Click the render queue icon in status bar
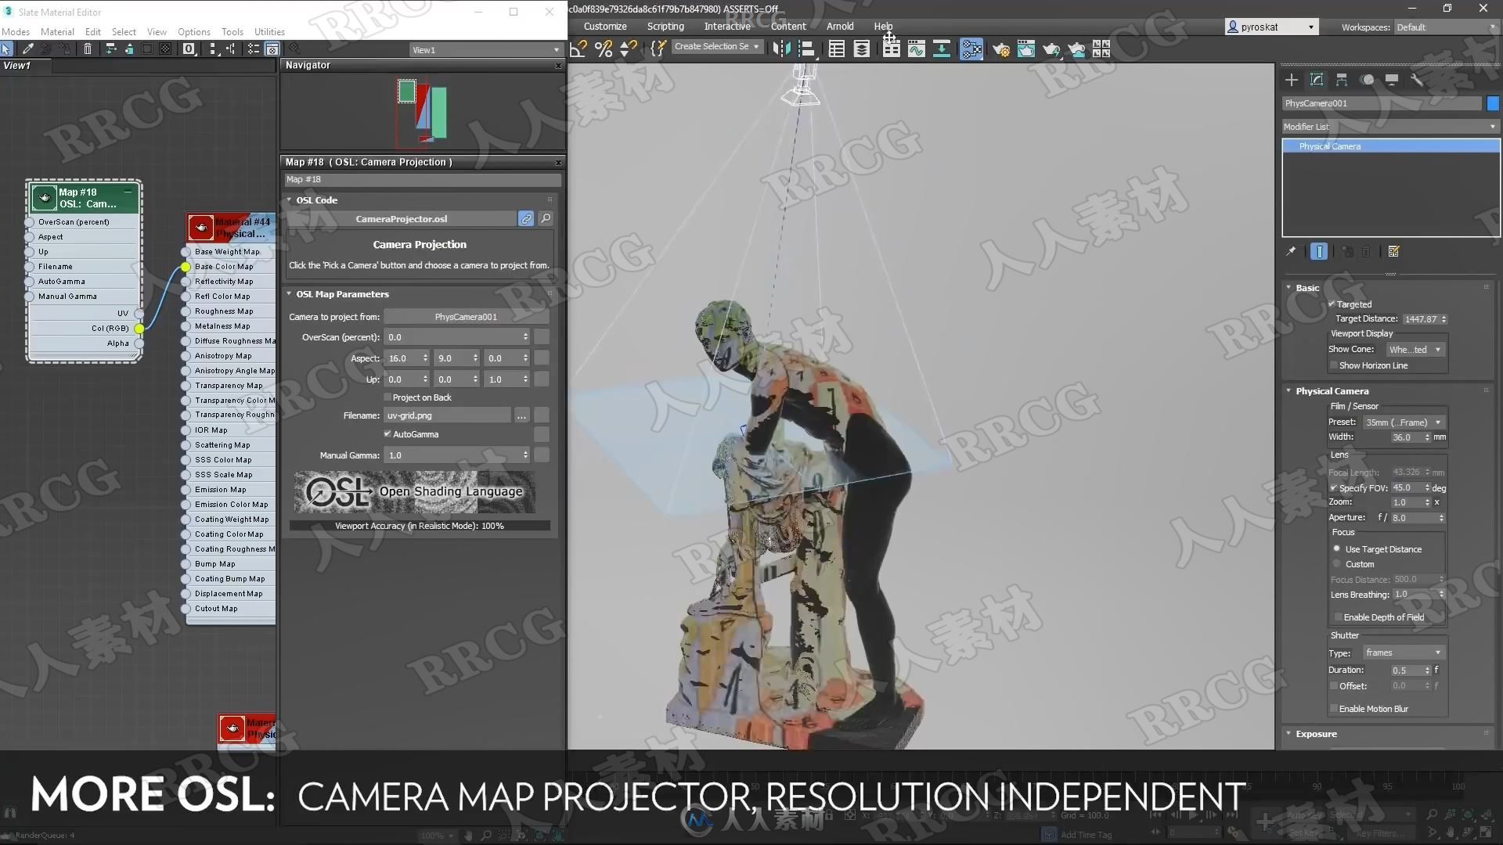 (9, 835)
